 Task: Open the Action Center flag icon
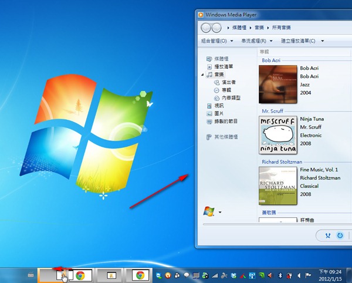tap(308, 275)
